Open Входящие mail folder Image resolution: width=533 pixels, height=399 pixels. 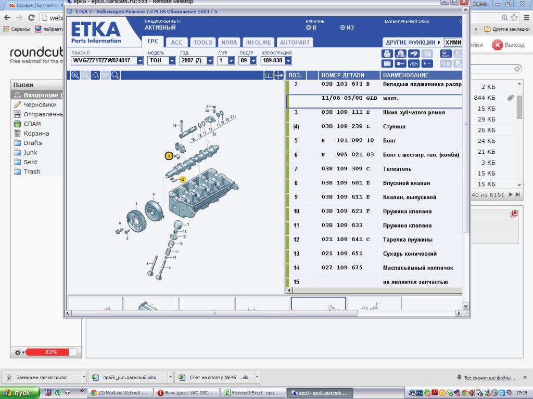coord(37,95)
